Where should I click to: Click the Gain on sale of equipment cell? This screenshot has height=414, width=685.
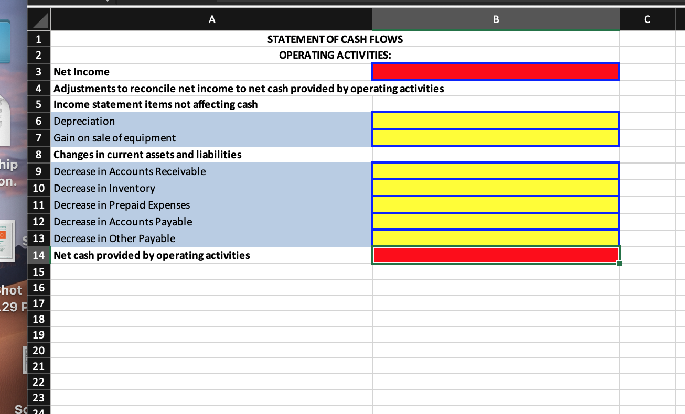click(495, 138)
